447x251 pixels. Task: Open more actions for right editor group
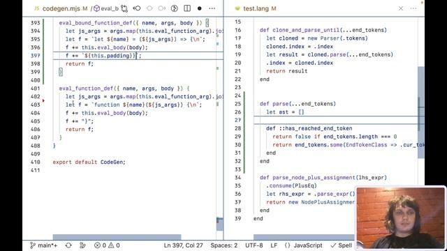(413, 8)
